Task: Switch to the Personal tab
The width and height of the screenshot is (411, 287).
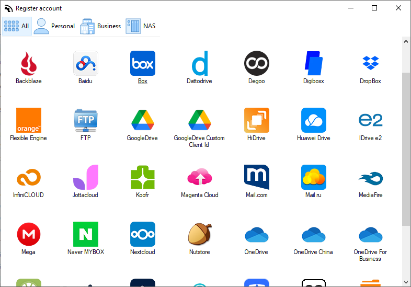Action: tap(54, 26)
